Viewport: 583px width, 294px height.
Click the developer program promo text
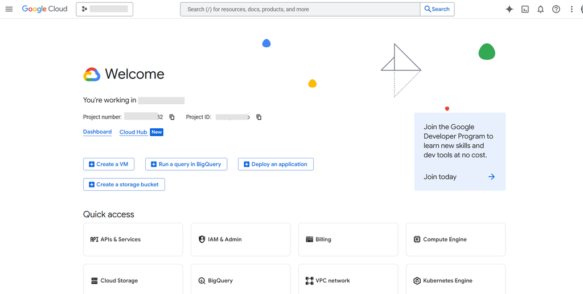pyautogui.click(x=458, y=141)
